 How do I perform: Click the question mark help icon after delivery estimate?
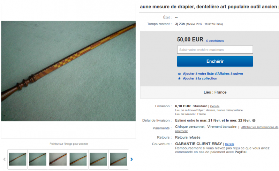click(x=254, y=121)
